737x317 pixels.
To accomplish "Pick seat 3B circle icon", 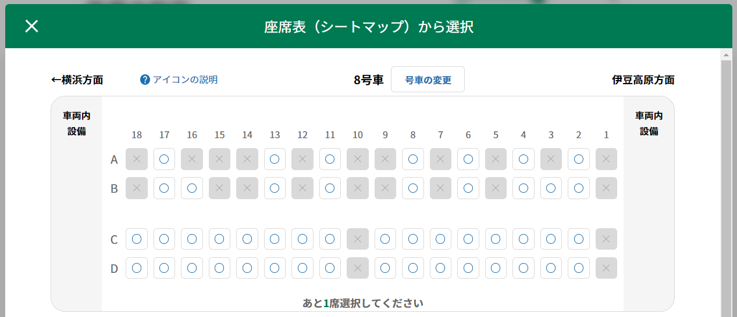I will [x=551, y=188].
